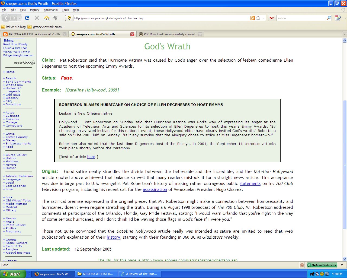Open the History menu

pos(35,10)
